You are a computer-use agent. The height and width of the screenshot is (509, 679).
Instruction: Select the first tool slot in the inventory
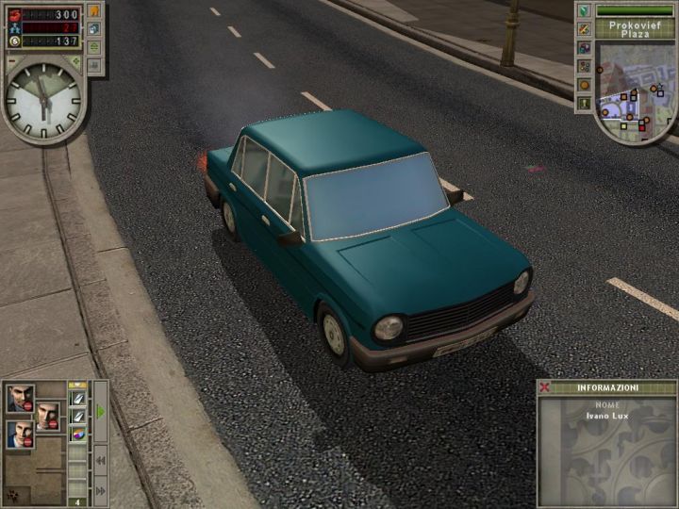(x=77, y=400)
